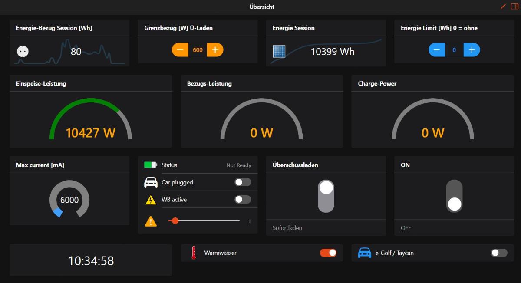The height and width of the screenshot is (283, 521).
Task: Switch the ON/OFF vertical toggle
Action: 454,196
